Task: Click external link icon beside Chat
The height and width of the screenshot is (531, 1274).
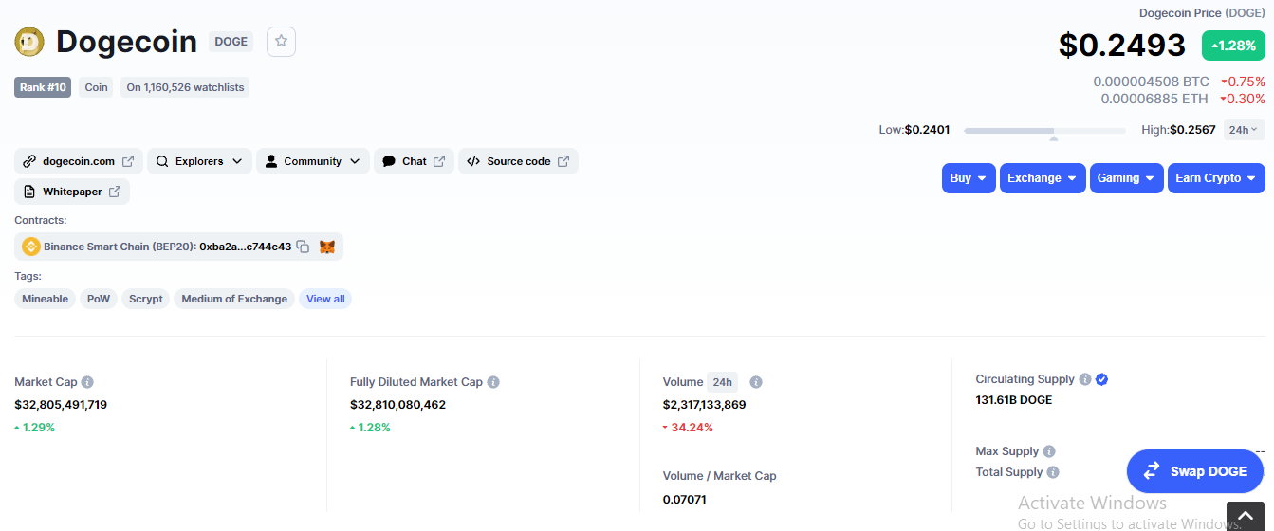Action: click(x=439, y=161)
